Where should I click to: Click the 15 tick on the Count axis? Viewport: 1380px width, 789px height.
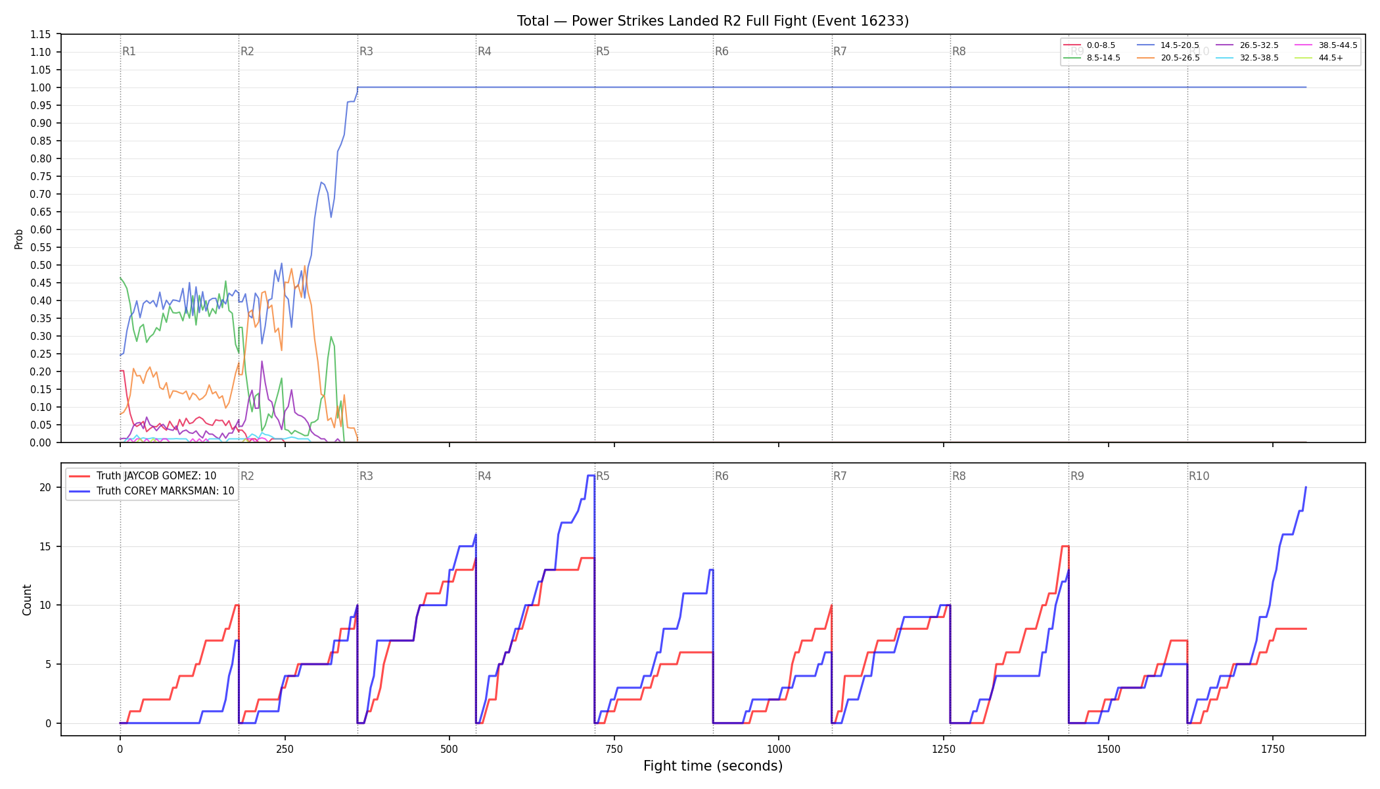[x=45, y=546]
